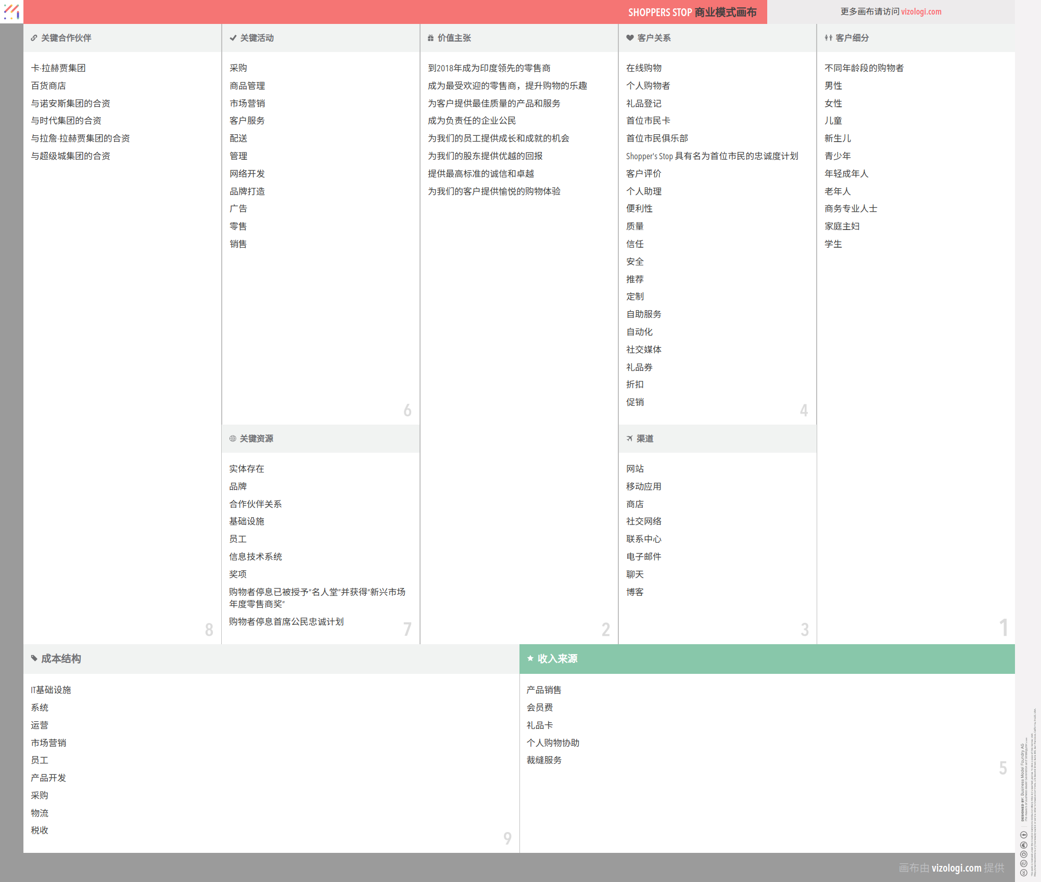The image size is (1041, 882).
Task: Click the plane icon beside 渠道
Action: pyautogui.click(x=630, y=439)
